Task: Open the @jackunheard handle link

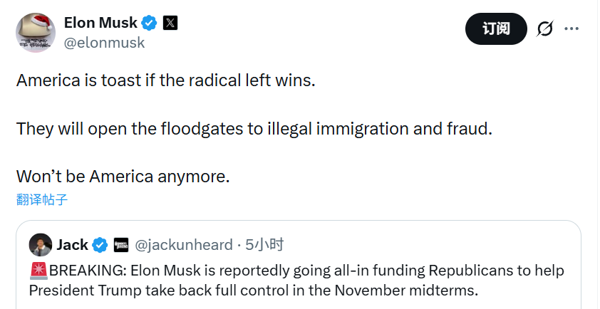Action: click(184, 245)
